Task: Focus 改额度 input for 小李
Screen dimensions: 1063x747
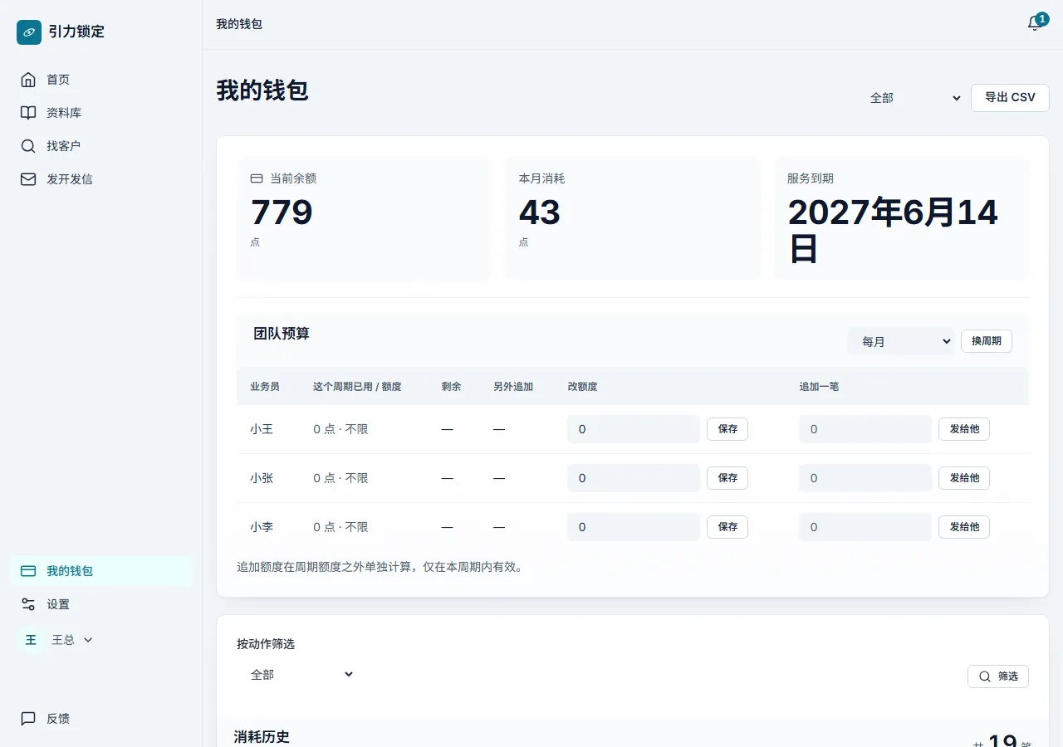Action: coord(634,527)
